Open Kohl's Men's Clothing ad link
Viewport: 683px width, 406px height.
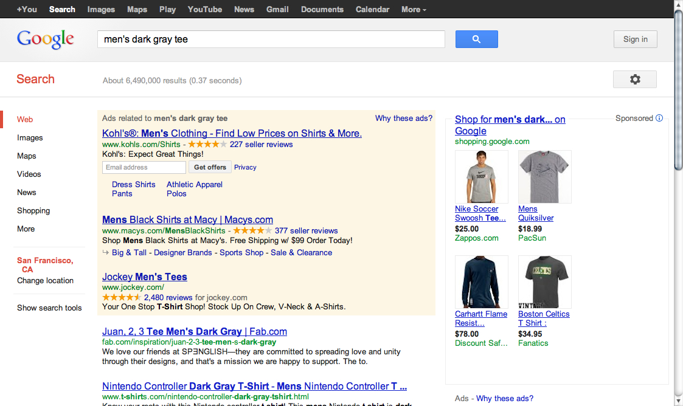[x=232, y=133]
